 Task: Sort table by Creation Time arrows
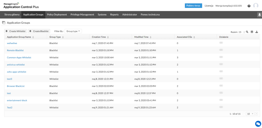[x=108, y=37]
